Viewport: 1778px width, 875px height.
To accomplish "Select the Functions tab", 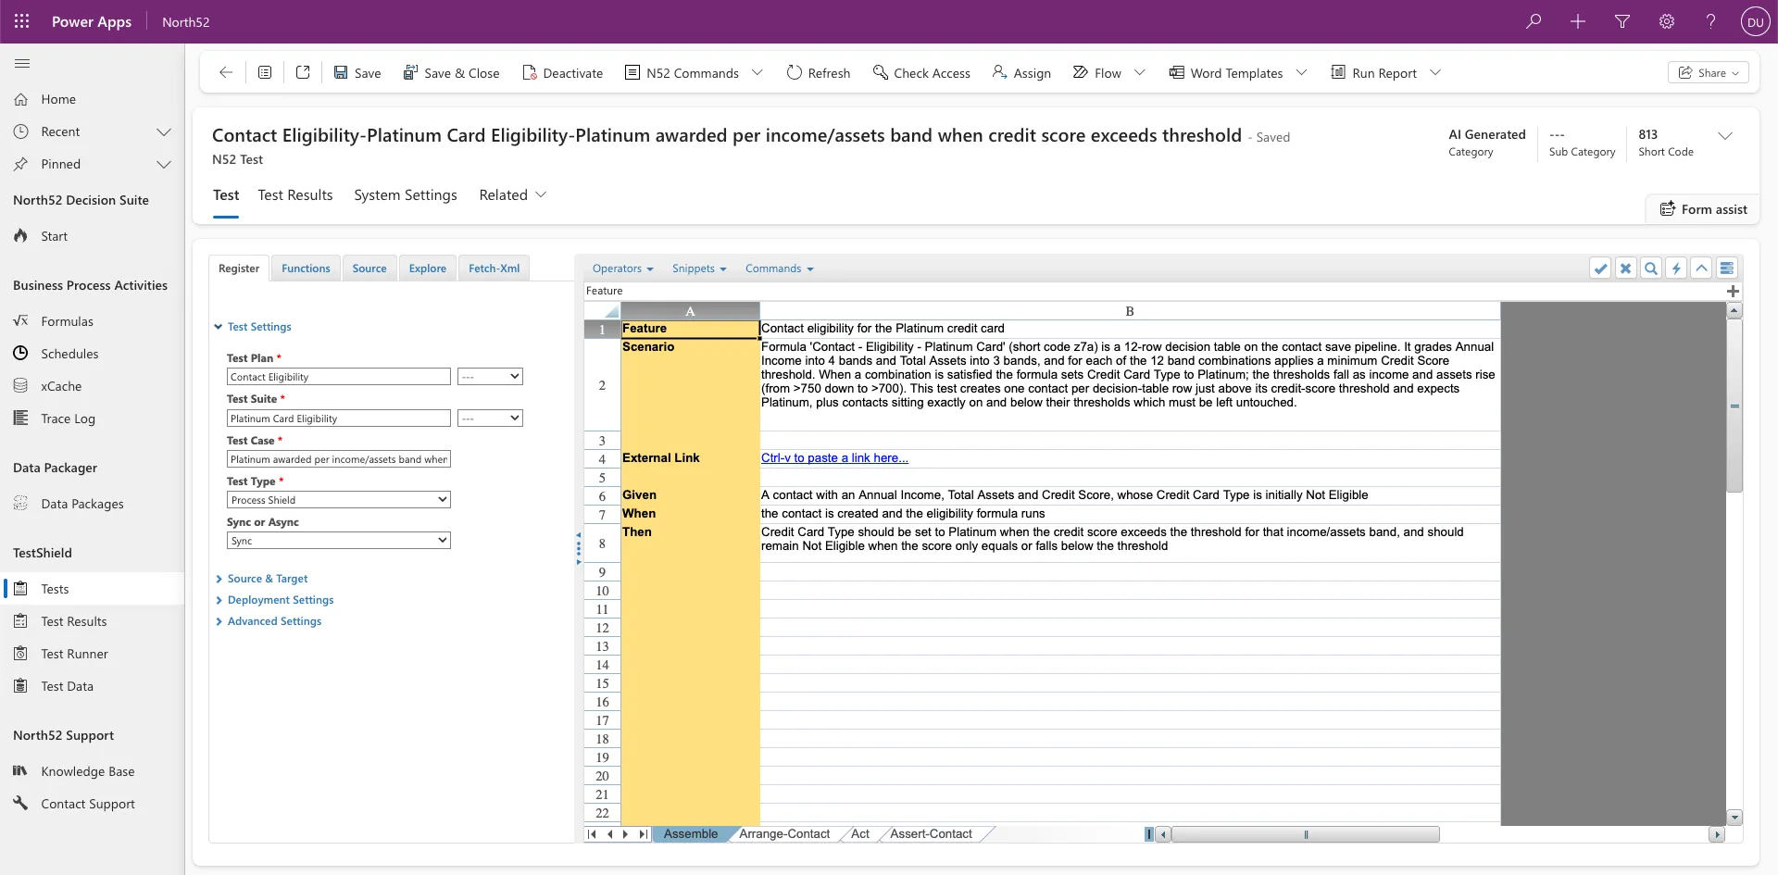I will pyautogui.click(x=306, y=269).
